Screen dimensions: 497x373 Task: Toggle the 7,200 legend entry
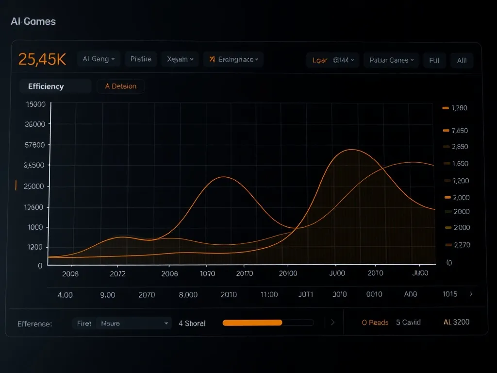[x=457, y=181]
